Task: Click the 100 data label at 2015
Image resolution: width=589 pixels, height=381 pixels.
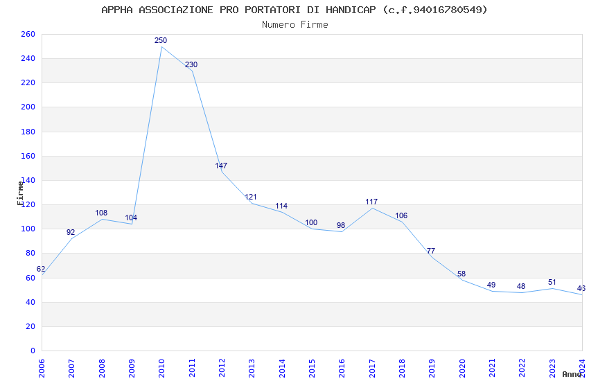Action: click(x=311, y=222)
